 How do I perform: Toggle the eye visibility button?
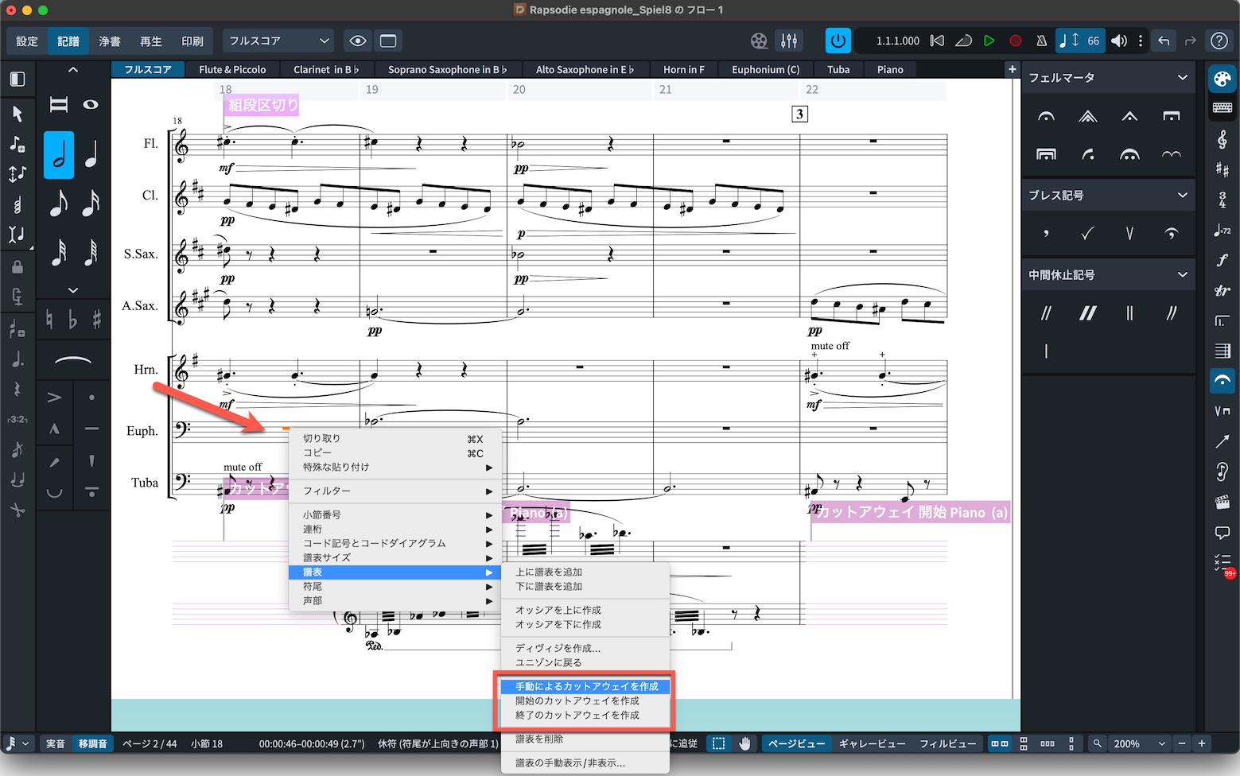pos(358,41)
